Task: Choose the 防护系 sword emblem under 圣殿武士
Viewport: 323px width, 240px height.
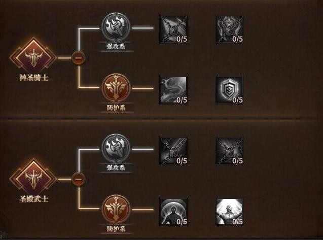Action: point(116,209)
